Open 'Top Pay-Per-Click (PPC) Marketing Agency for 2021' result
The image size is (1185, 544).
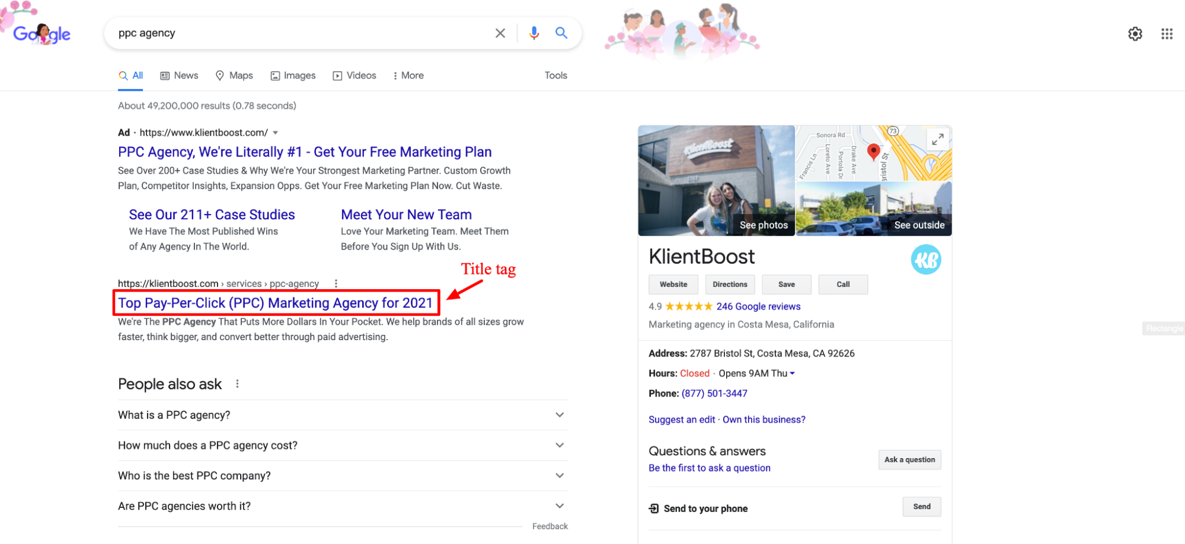(276, 303)
